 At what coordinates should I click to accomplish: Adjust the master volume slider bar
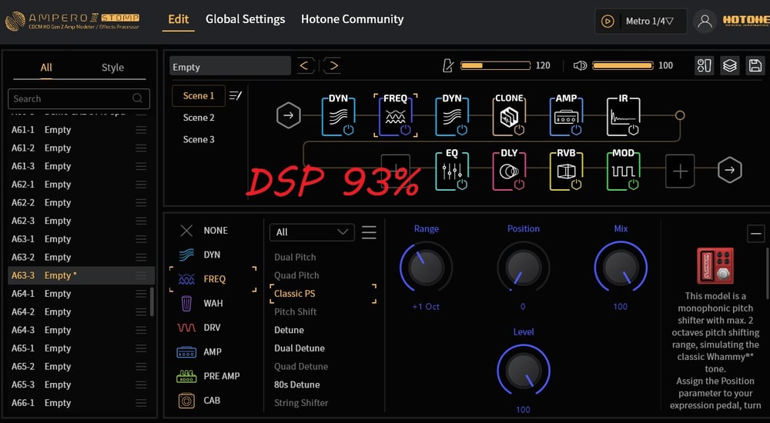coord(623,65)
